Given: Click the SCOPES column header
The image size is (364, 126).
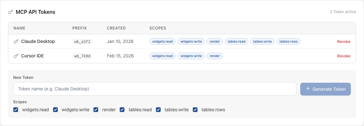Looking at the screenshot, I should coord(158,28).
